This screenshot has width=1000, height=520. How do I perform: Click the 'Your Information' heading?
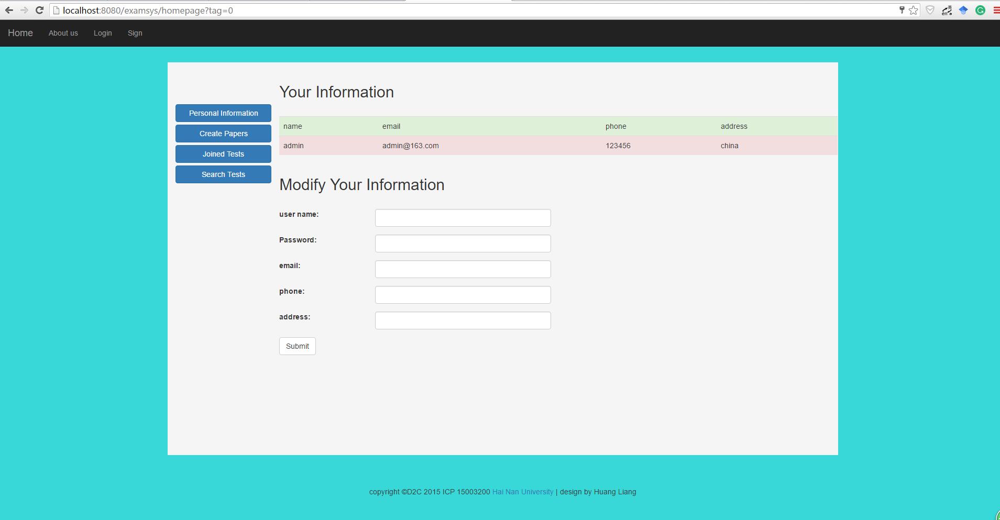click(336, 92)
